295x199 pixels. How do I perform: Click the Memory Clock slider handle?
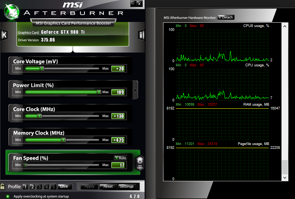pyautogui.click(x=64, y=140)
